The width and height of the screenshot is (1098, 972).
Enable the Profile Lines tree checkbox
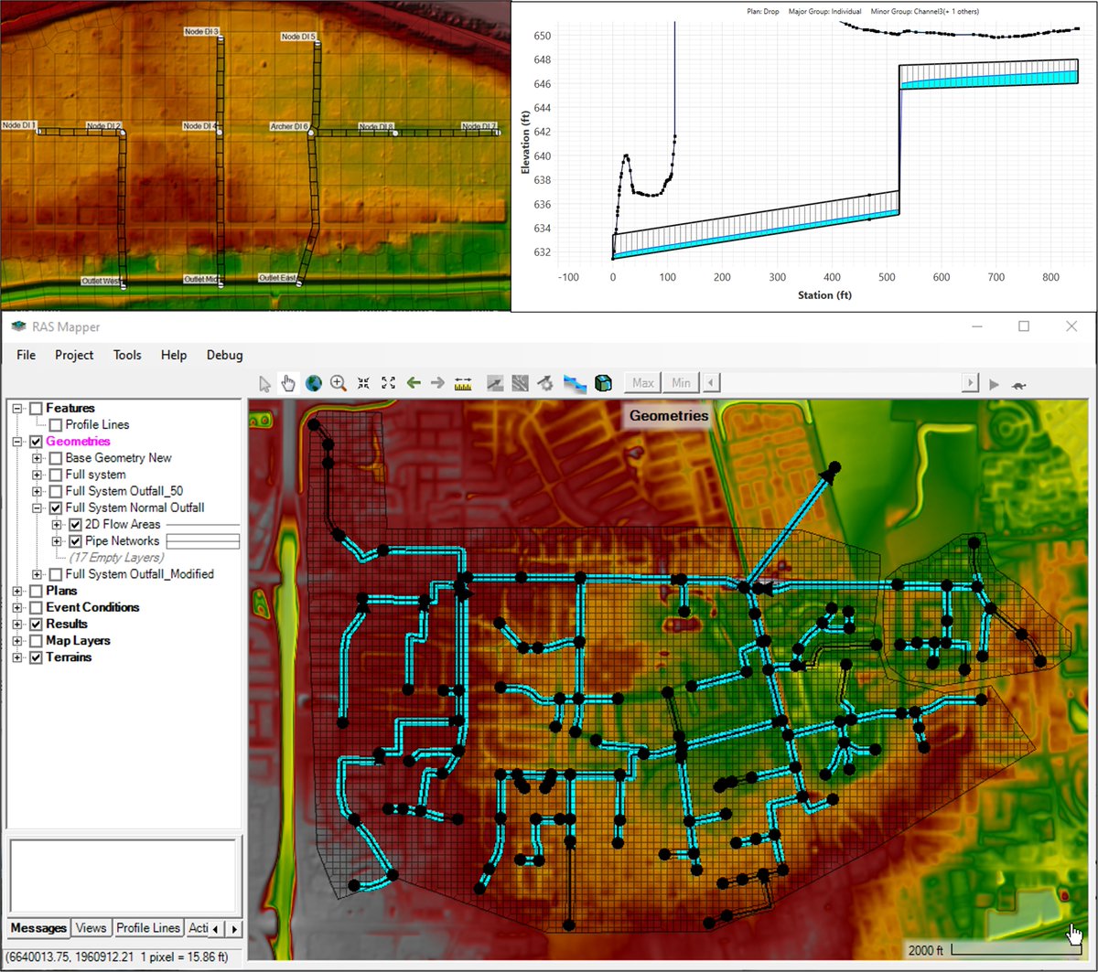(x=56, y=424)
